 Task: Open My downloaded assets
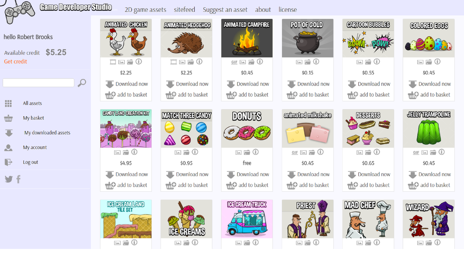pos(47,133)
